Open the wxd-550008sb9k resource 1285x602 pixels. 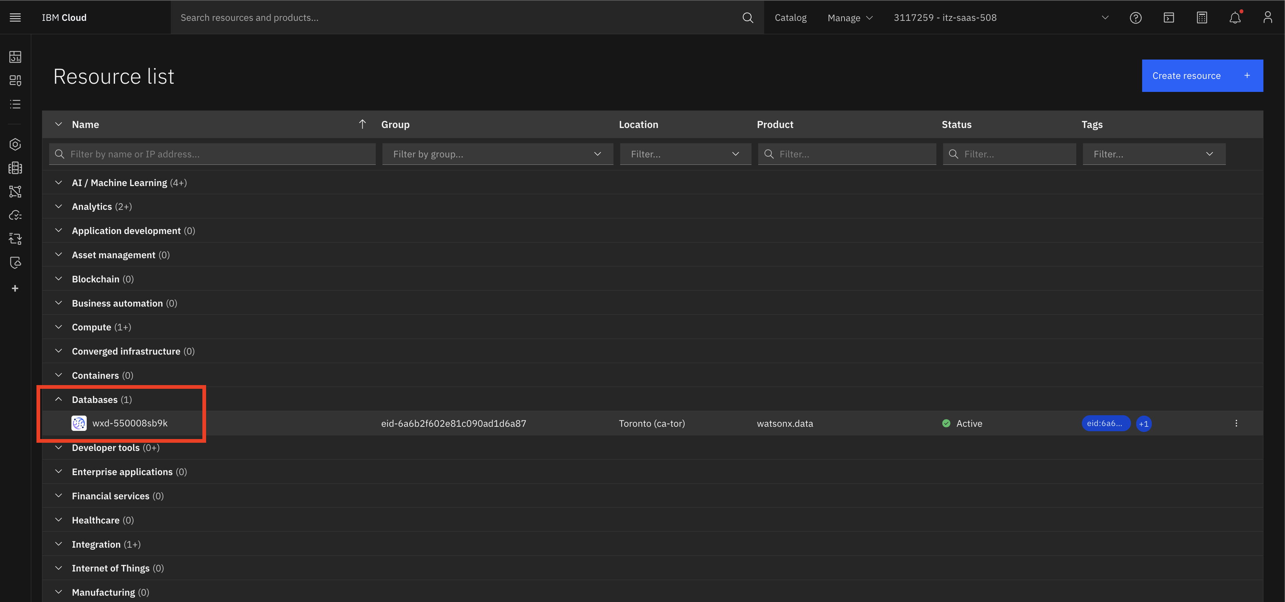pos(130,423)
